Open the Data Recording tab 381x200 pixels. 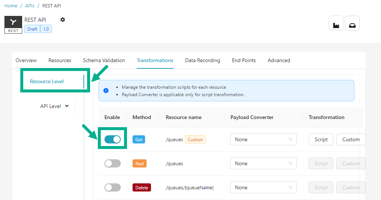tap(202, 60)
